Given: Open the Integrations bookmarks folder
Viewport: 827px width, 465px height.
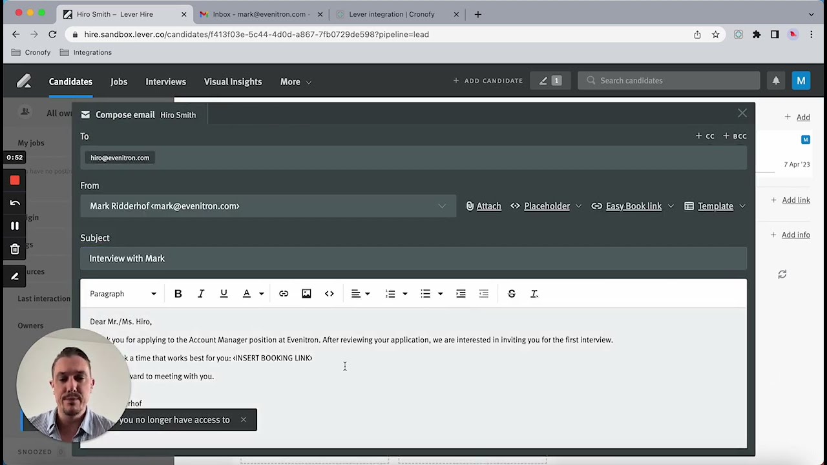Looking at the screenshot, I should (86, 52).
